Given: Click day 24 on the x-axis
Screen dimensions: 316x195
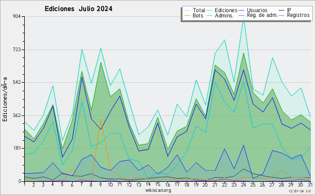Looking at the screenshot, I should 243,184.
